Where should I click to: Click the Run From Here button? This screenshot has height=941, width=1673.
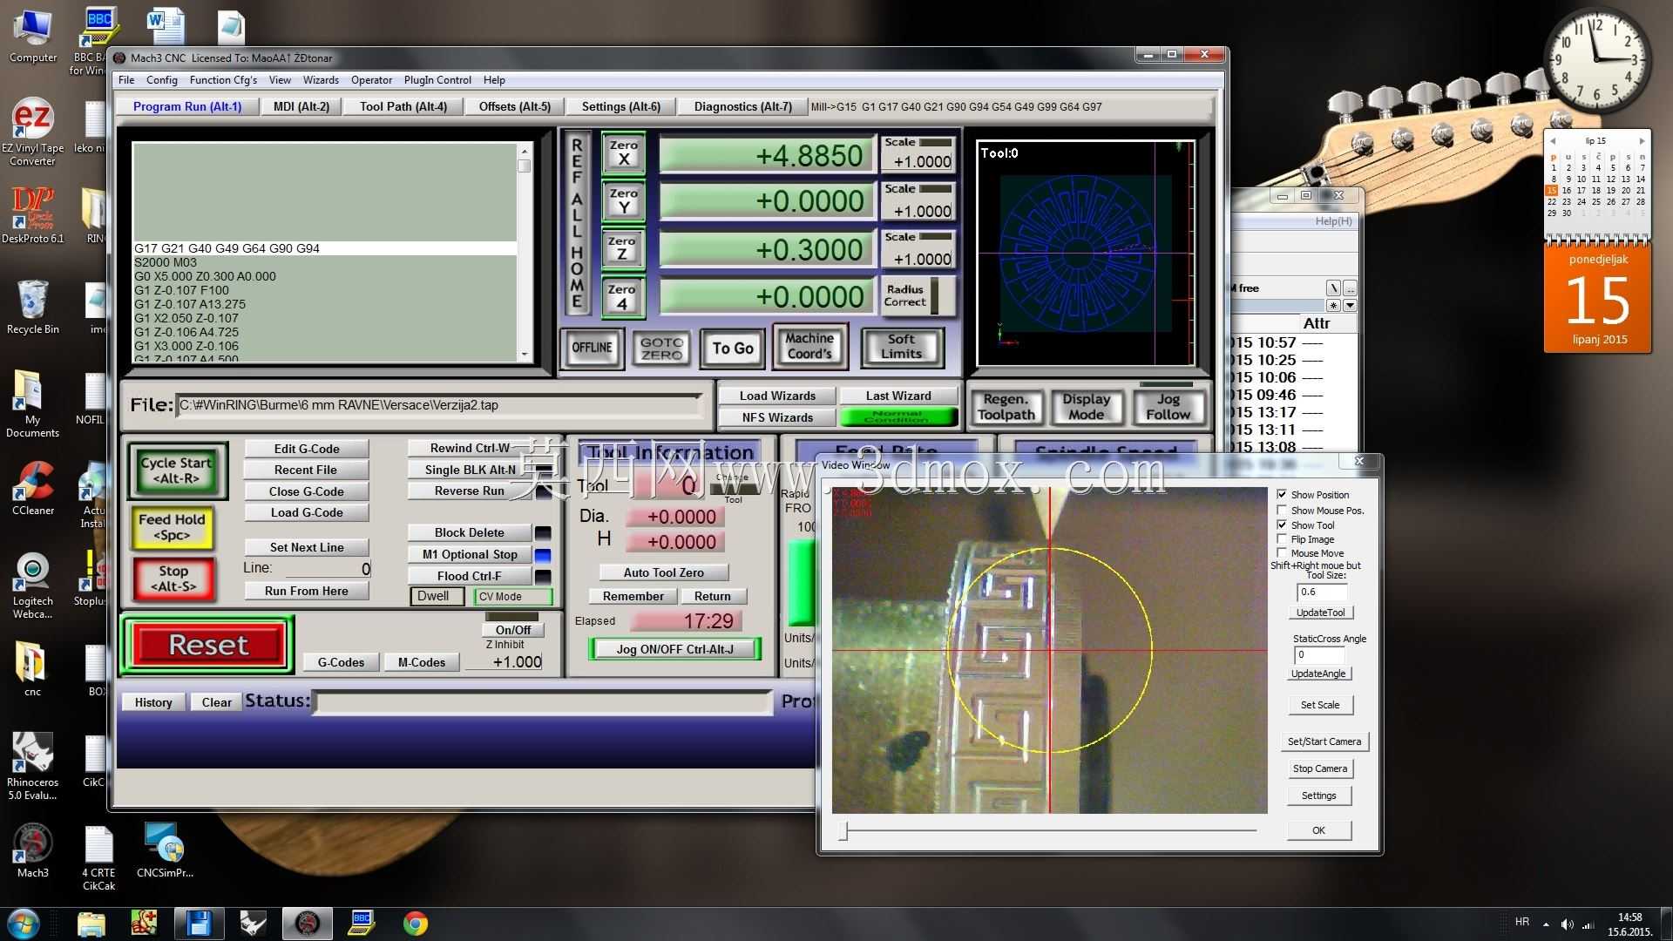(x=307, y=591)
